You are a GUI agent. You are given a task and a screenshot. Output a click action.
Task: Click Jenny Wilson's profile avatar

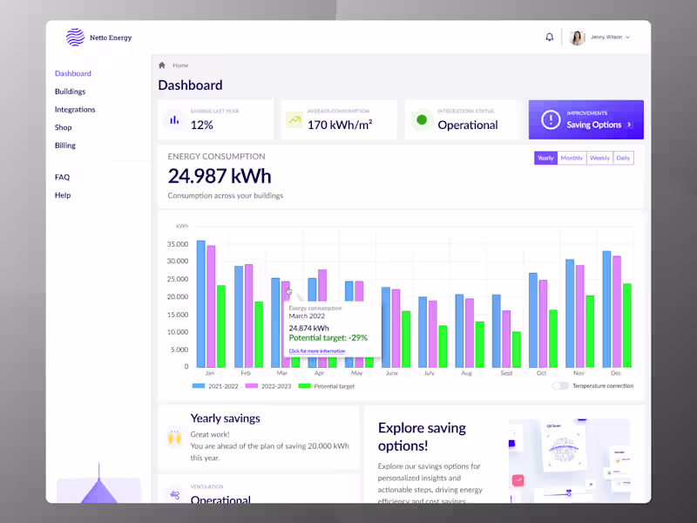tap(577, 37)
